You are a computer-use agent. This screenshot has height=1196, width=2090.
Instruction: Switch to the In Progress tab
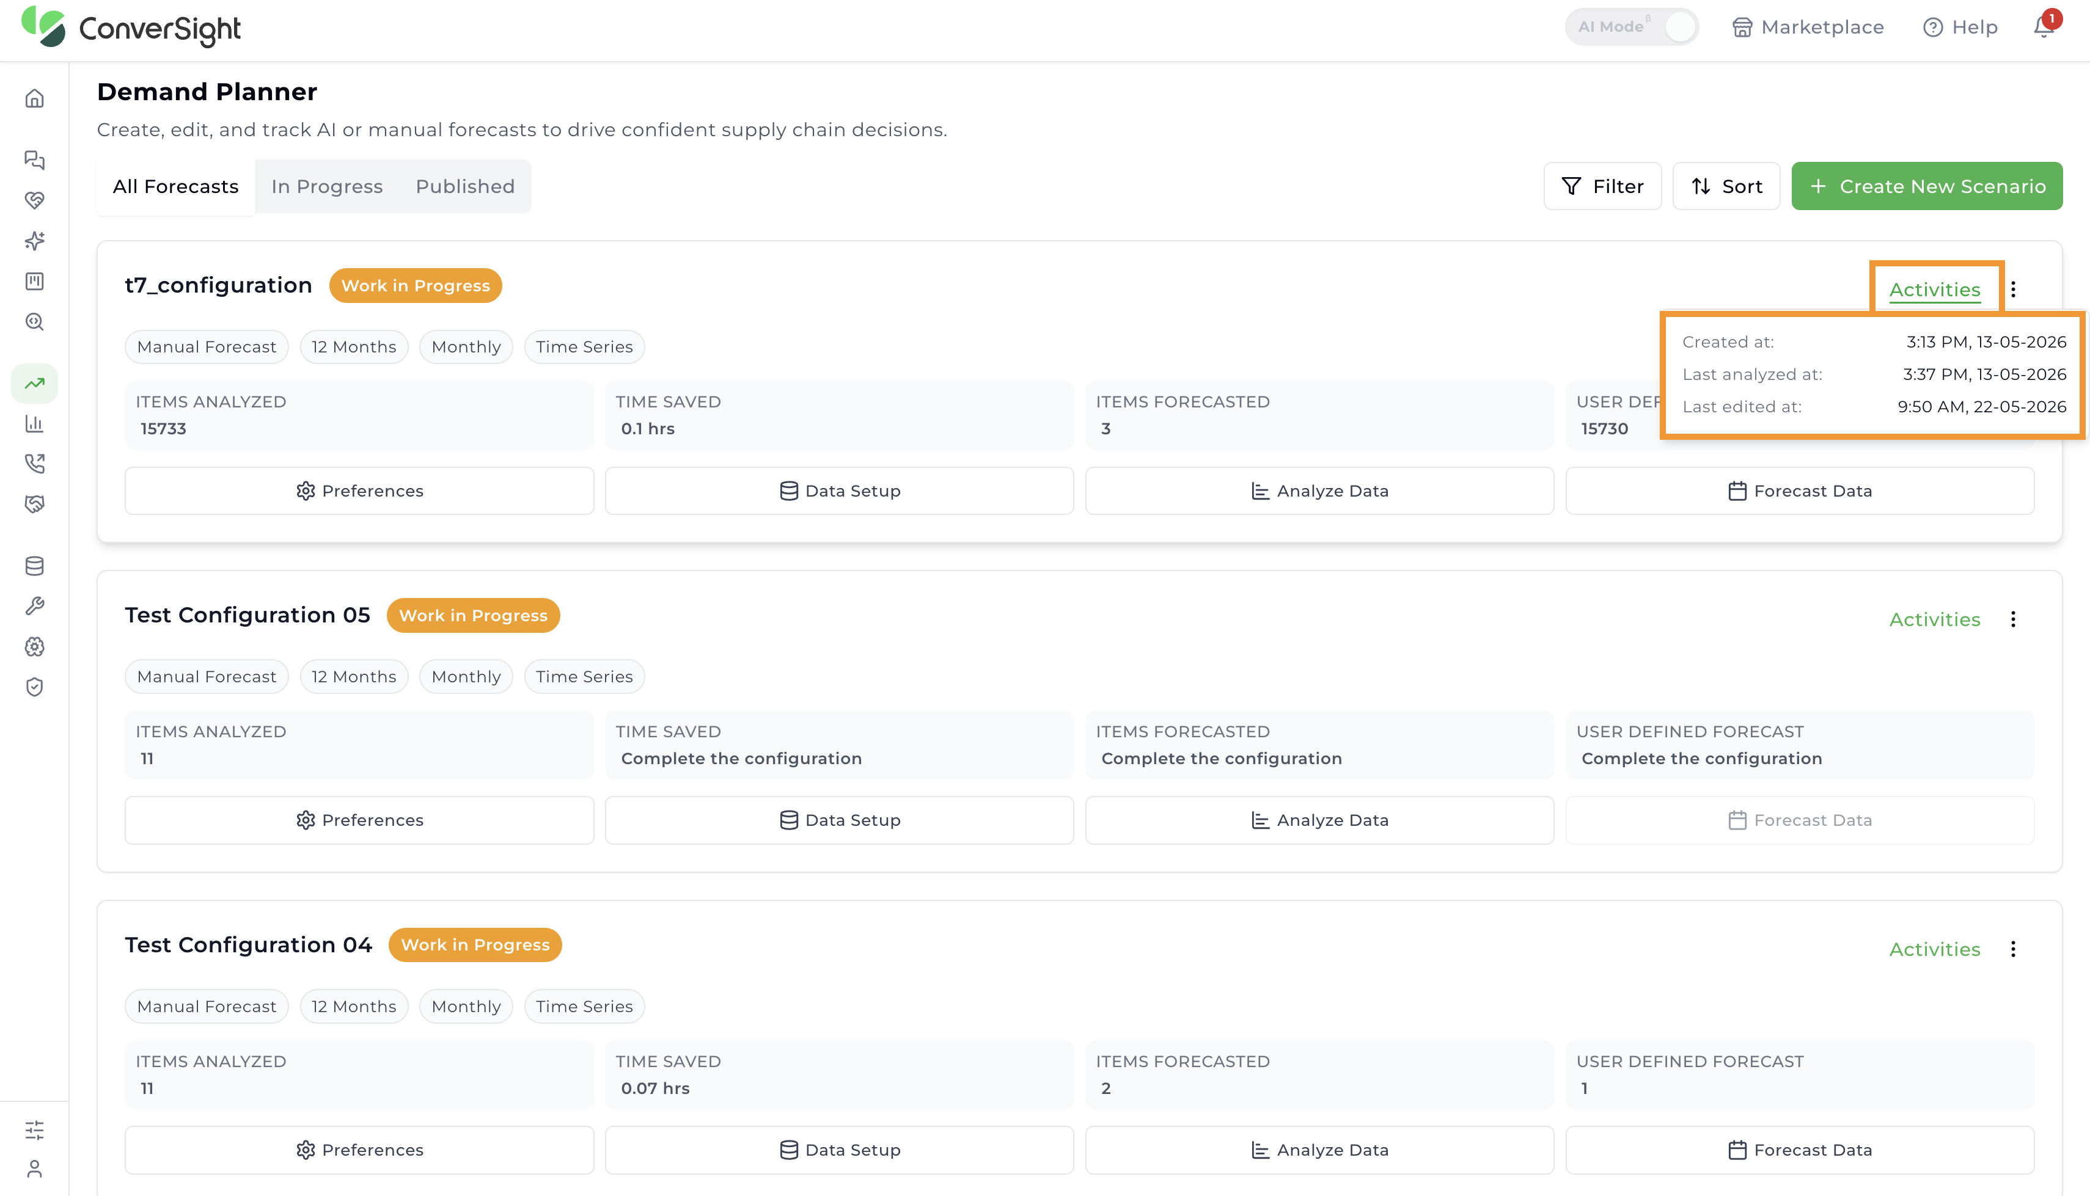[x=327, y=186]
